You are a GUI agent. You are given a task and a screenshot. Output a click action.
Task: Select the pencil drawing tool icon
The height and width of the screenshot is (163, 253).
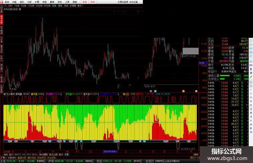click(251, 77)
